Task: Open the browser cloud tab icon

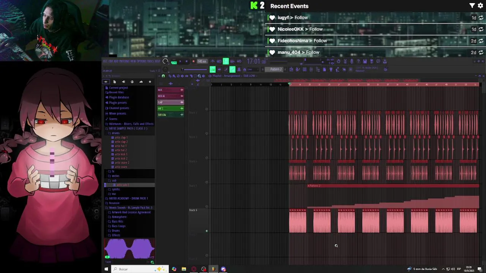Action: (141, 82)
